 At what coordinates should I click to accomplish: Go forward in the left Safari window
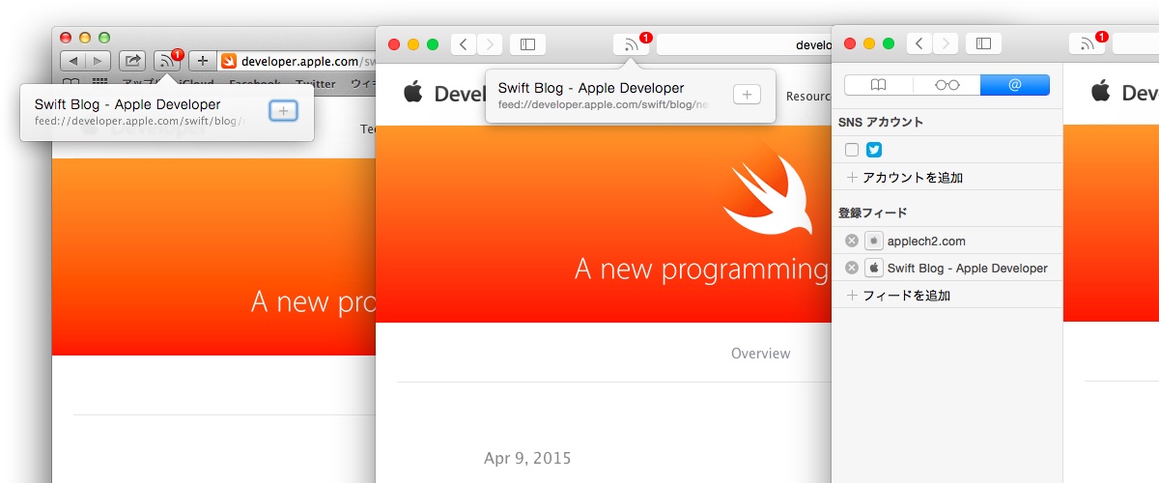click(99, 61)
